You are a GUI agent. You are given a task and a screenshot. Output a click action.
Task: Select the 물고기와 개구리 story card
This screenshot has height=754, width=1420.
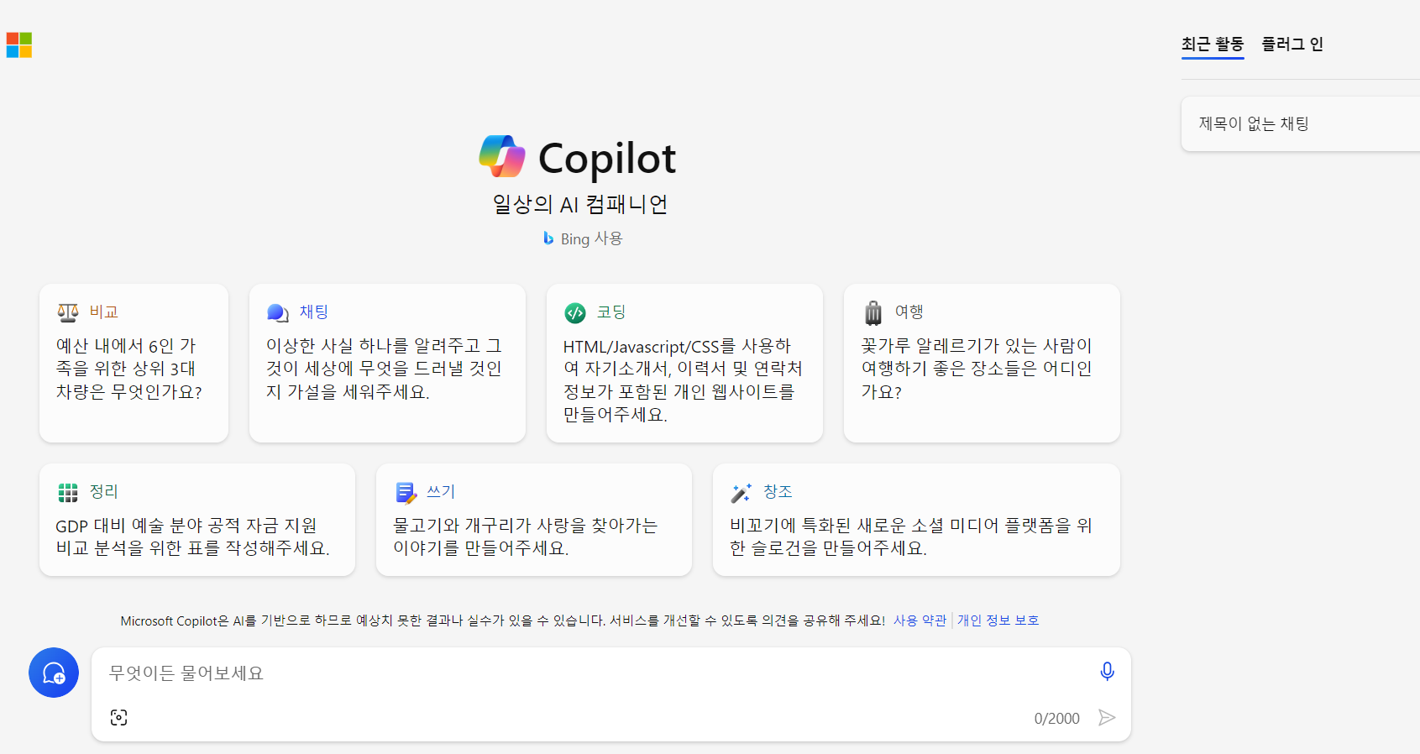pos(534,520)
